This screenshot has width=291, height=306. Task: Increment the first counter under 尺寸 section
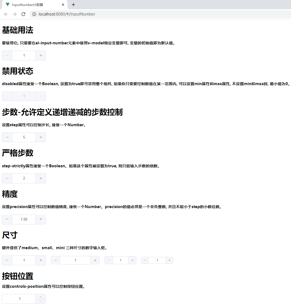point(41,260)
